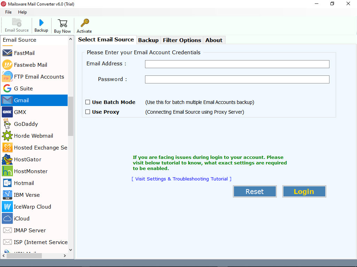Click the Activate key icon
This screenshot has height=267, width=357.
click(x=84, y=23)
